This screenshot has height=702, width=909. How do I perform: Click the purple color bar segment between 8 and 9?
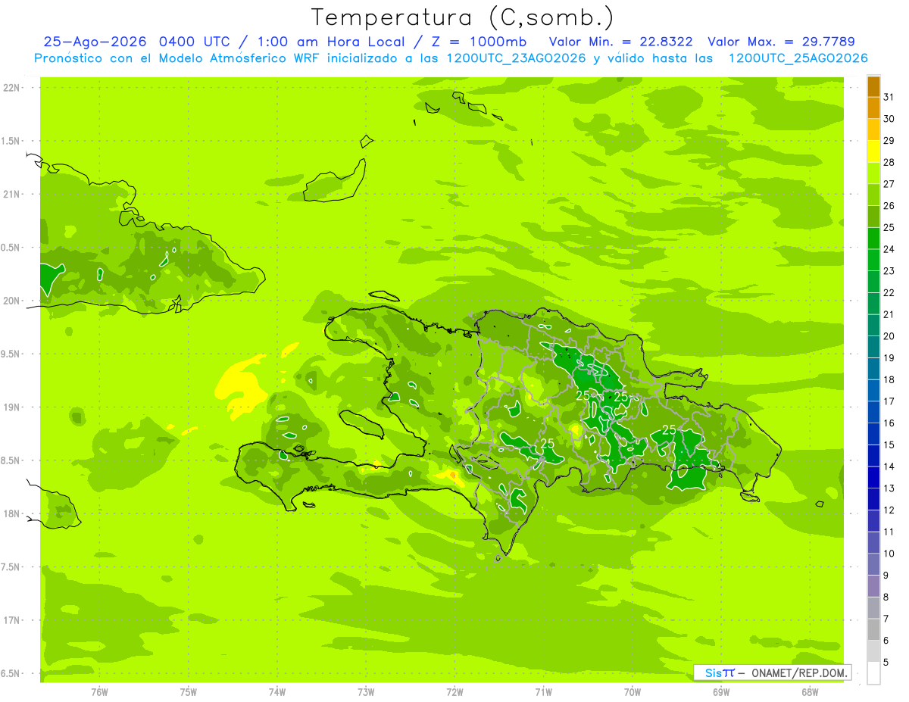873,586
